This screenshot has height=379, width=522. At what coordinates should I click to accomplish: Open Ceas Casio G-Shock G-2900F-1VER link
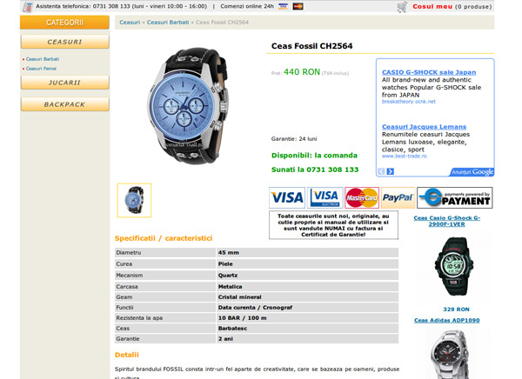pos(447,221)
